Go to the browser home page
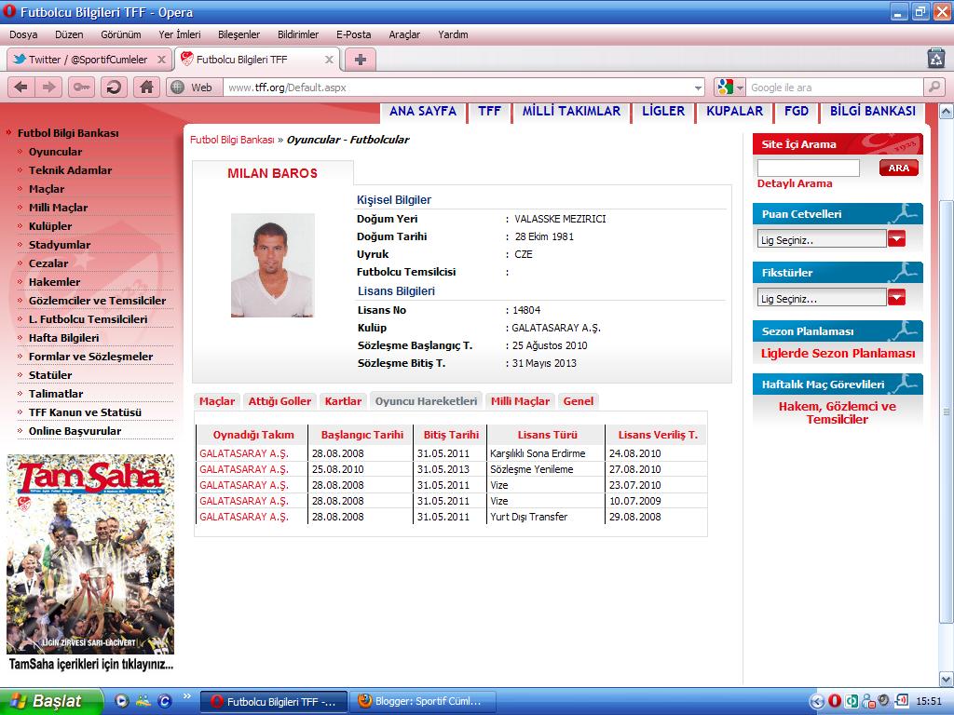The height and width of the screenshot is (715, 954). (146, 88)
